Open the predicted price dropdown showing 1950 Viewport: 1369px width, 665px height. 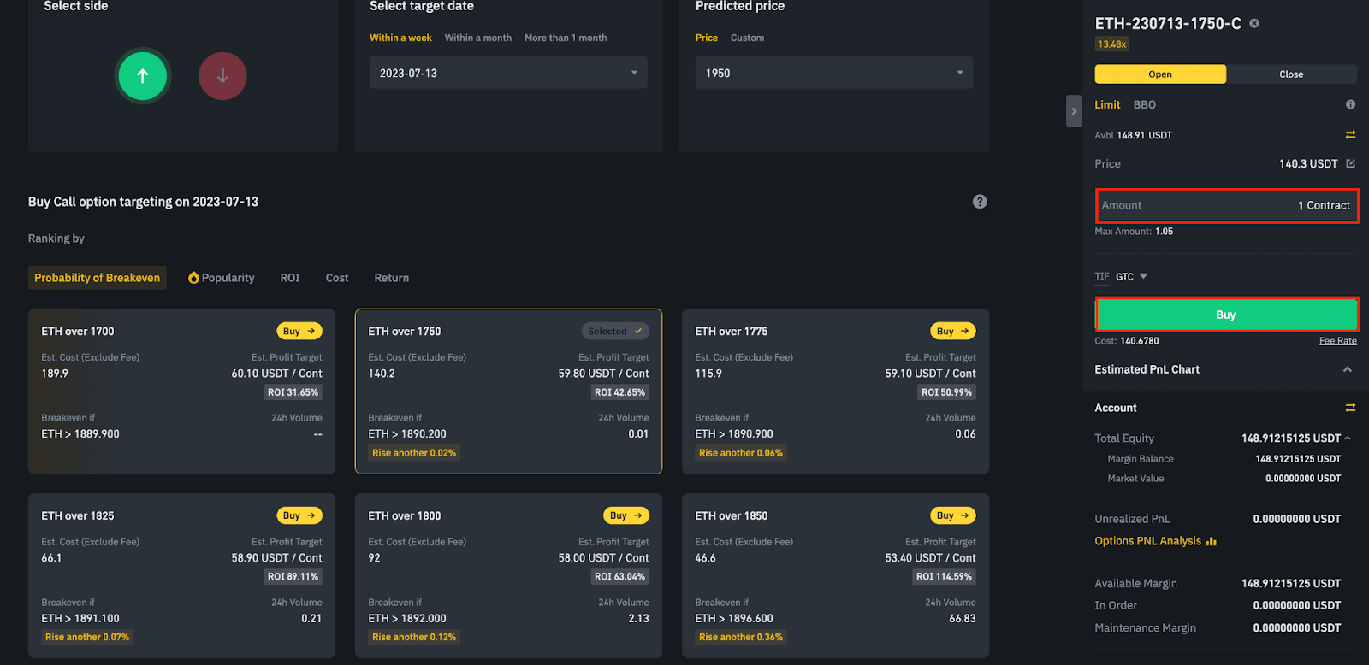click(834, 74)
